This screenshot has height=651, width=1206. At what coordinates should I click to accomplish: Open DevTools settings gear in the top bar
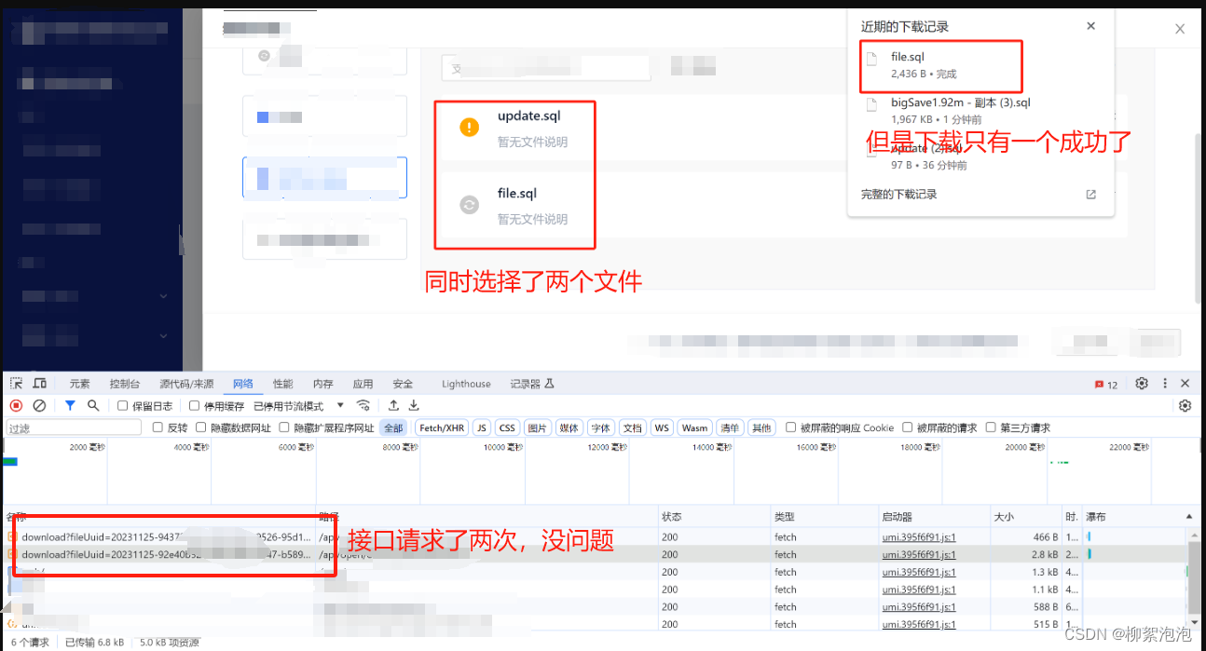point(1142,384)
